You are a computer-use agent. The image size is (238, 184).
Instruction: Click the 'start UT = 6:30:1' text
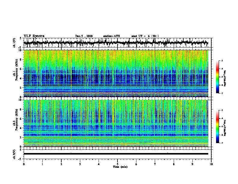point(145,36)
